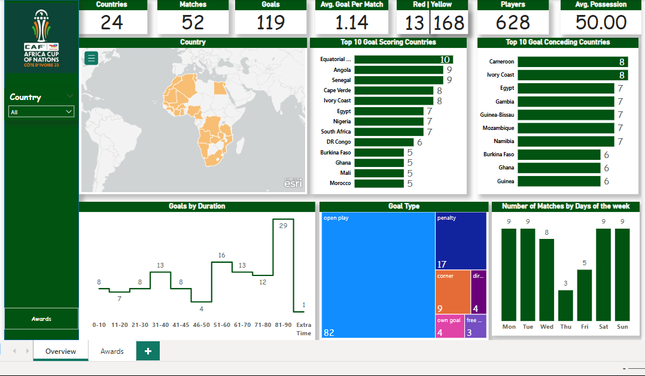645x376 pixels.
Task: Click the pink own goal tile
Action: (449, 327)
